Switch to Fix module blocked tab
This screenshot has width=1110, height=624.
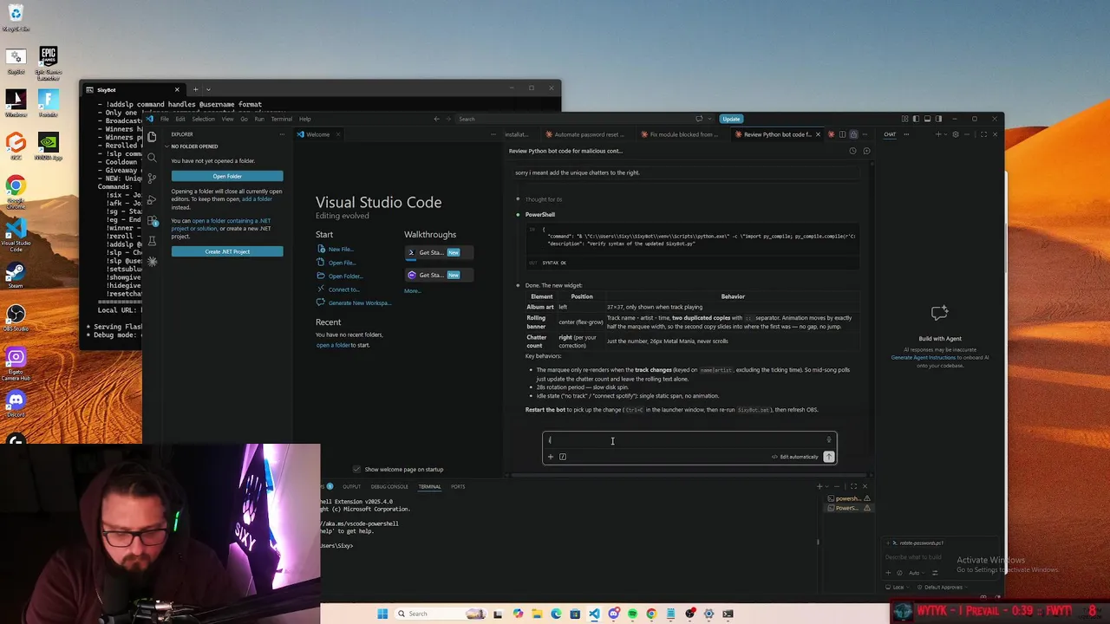coord(684,134)
